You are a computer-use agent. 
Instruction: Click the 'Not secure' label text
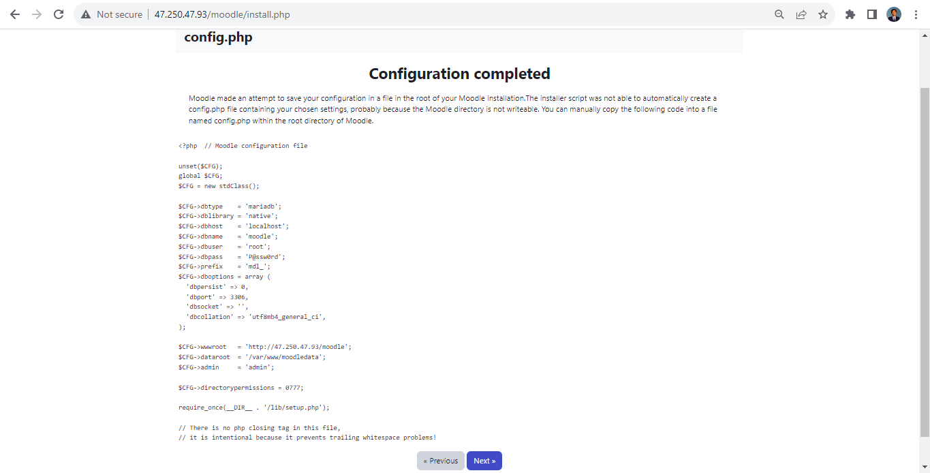(x=119, y=14)
